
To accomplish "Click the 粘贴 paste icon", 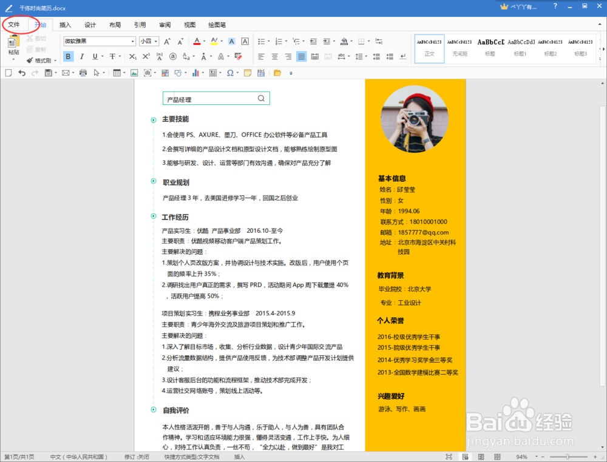I will tap(13, 42).
